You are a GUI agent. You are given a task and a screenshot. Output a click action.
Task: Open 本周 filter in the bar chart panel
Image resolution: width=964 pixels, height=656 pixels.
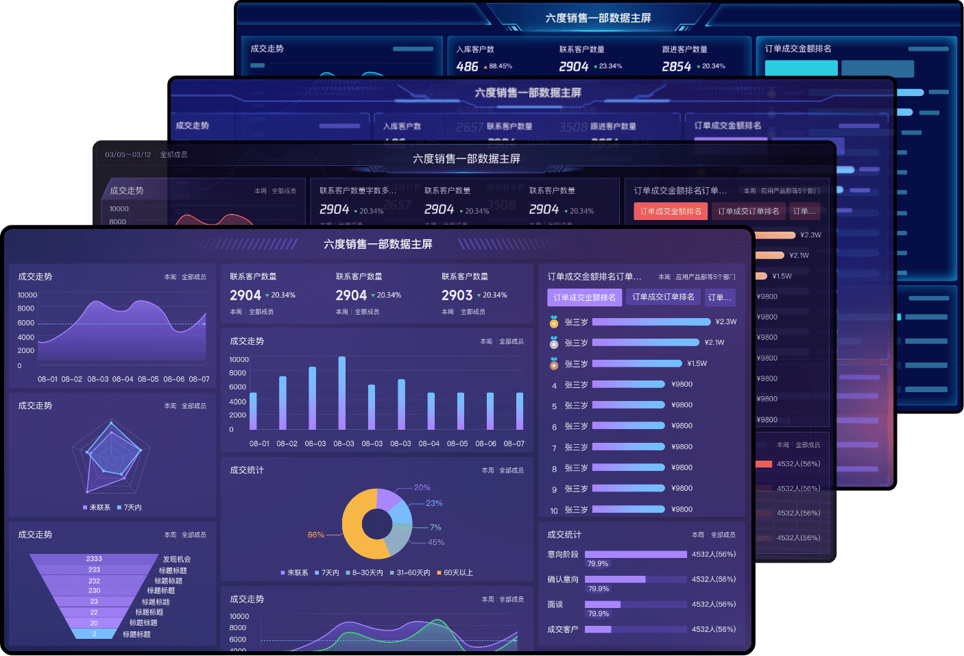pyautogui.click(x=486, y=341)
